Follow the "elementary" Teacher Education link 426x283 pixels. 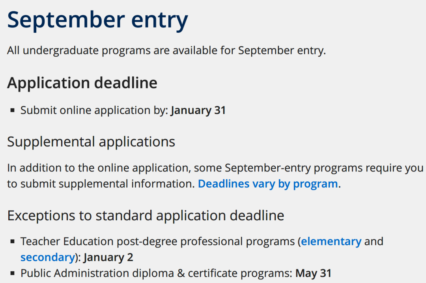coord(331,242)
